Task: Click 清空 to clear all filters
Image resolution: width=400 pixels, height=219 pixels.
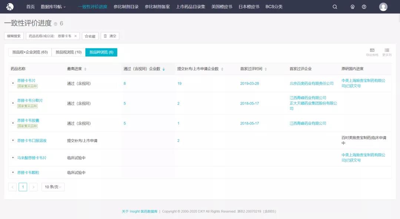Action: tap(110, 36)
